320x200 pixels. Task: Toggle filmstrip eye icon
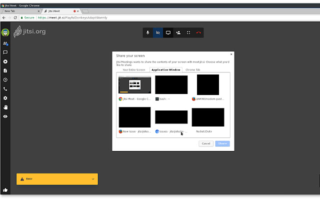5,116
